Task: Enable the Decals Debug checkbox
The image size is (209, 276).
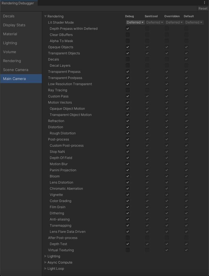Action: (x=127, y=59)
